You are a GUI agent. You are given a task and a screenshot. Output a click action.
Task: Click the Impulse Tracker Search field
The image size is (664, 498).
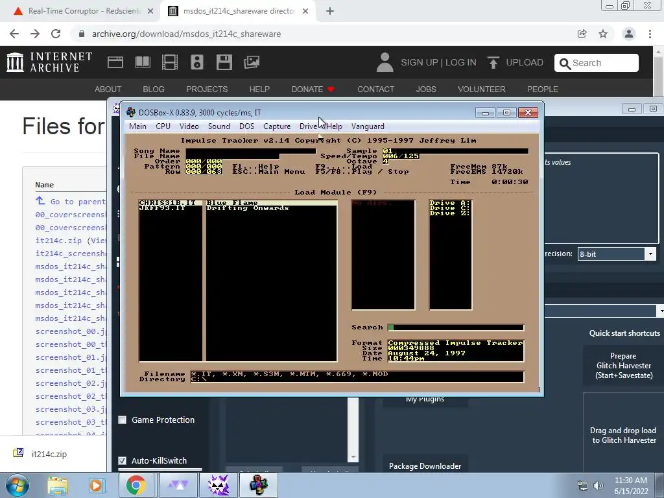pyautogui.click(x=456, y=327)
